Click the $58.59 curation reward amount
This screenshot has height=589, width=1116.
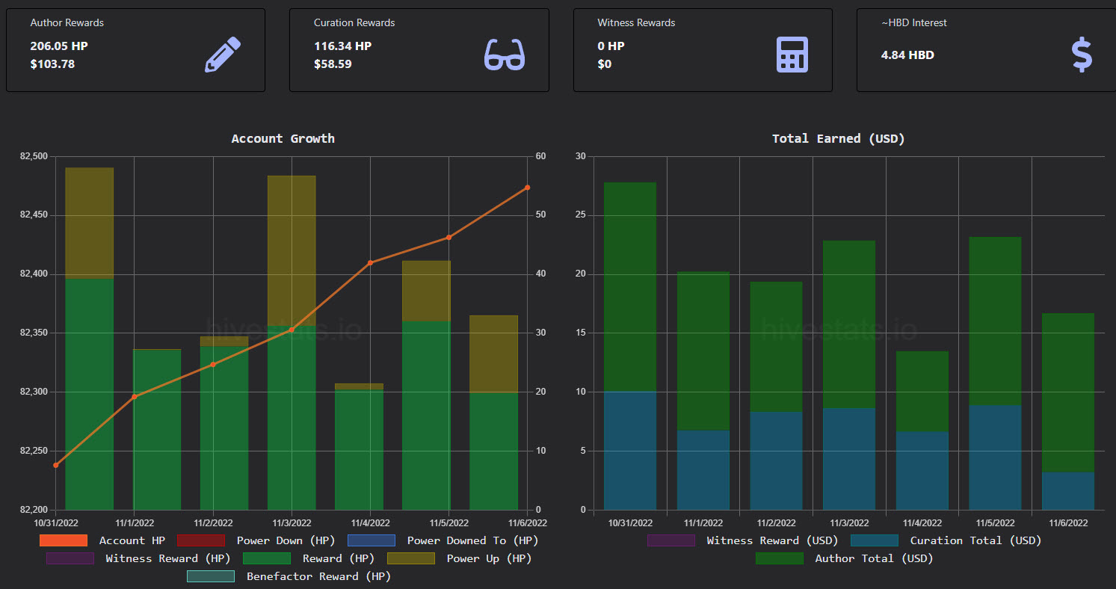tap(333, 64)
